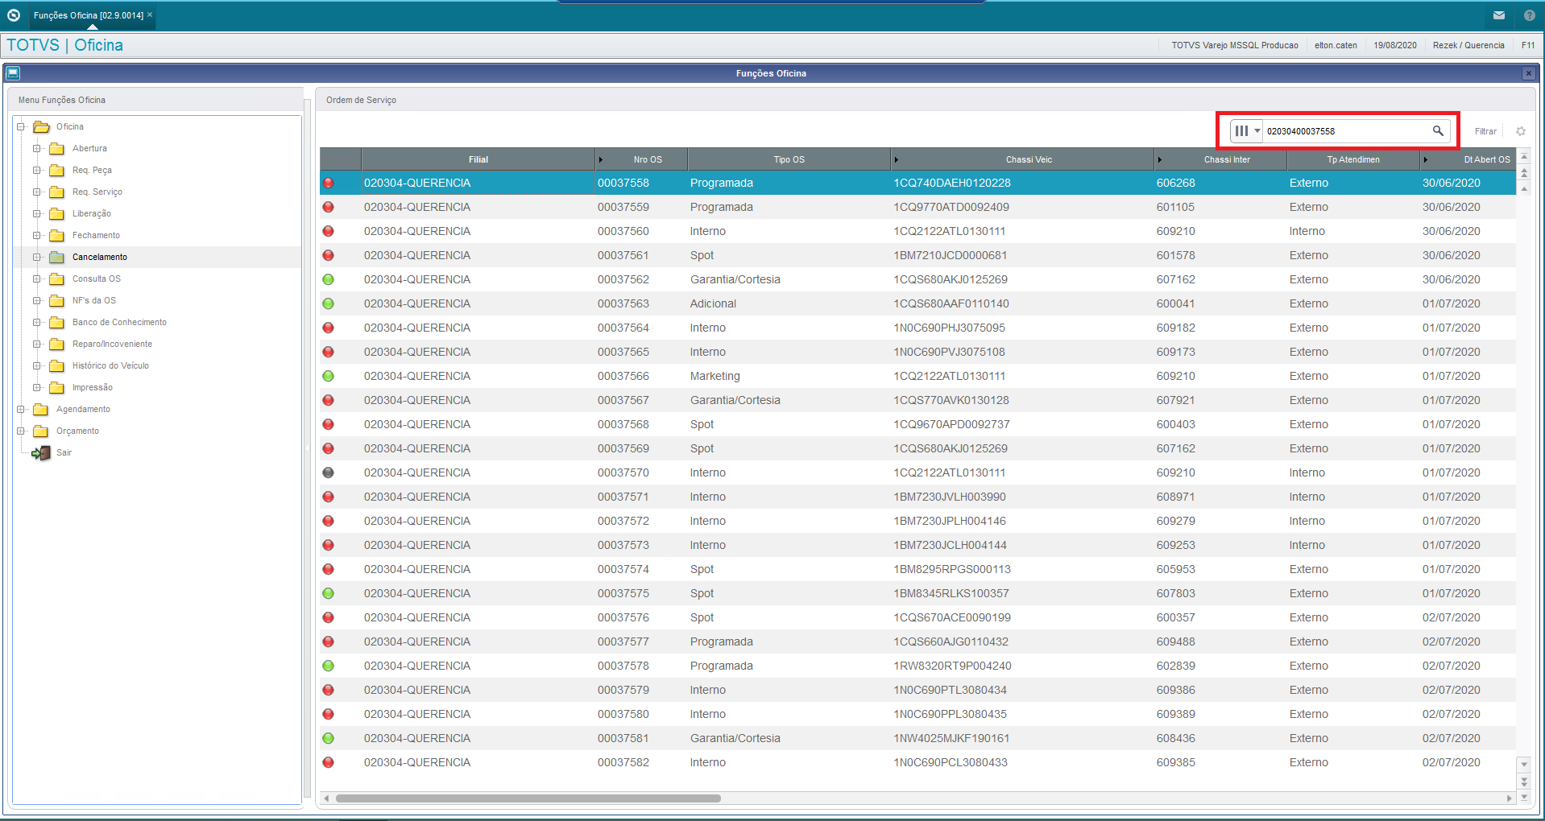Click the TOTVS logo icon in title bar
This screenshot has height=821, width=1545.
point(14,15)
